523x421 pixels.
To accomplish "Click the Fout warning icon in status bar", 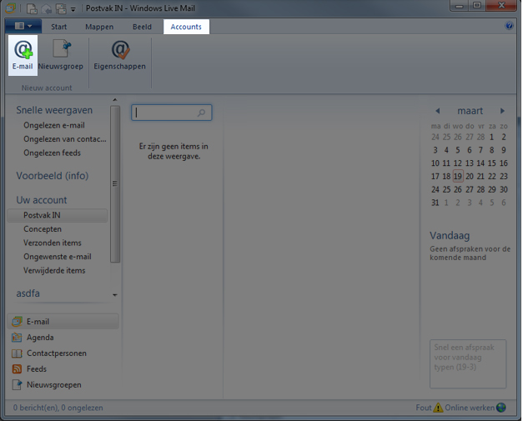I will [438, 408].
